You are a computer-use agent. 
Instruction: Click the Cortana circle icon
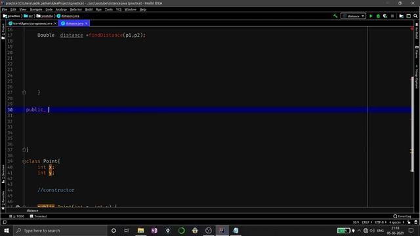(x=114, y=230)
